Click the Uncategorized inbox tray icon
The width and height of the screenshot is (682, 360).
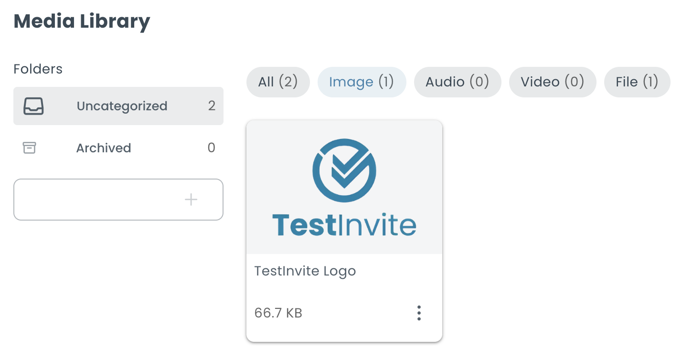pos(34,106)
